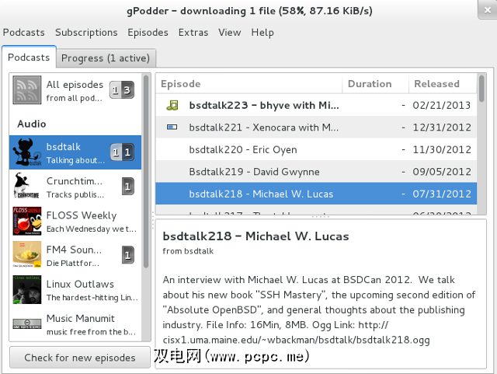Screen dimensions: 497x374
Task: Click the Linux Outlaws cover art
Action: tap(27, 289)
